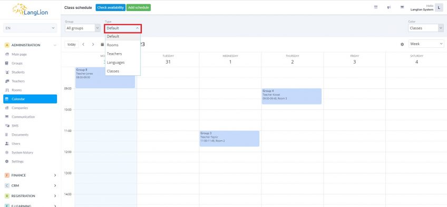Open date picker calendar icon

point(102,45)
